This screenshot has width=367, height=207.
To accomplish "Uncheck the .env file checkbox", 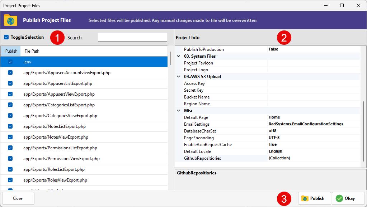I will (x=10, y=62).
